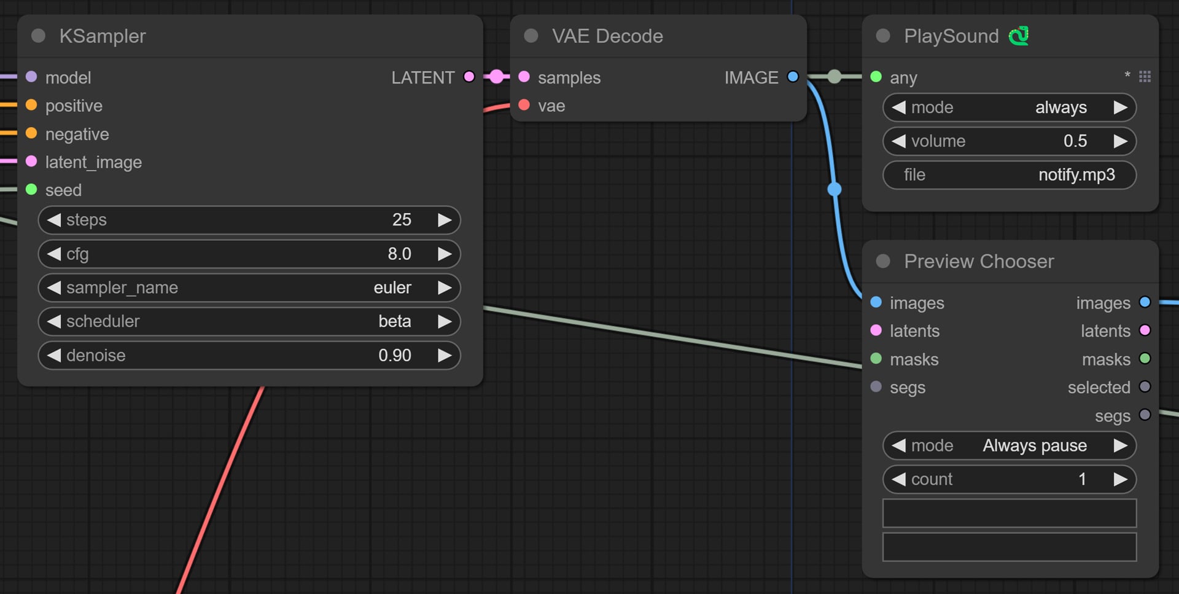This screenshot has height=594, width=1179.
Task: Click the green snake icon on PlaySound
Action: coord(1019,36)
